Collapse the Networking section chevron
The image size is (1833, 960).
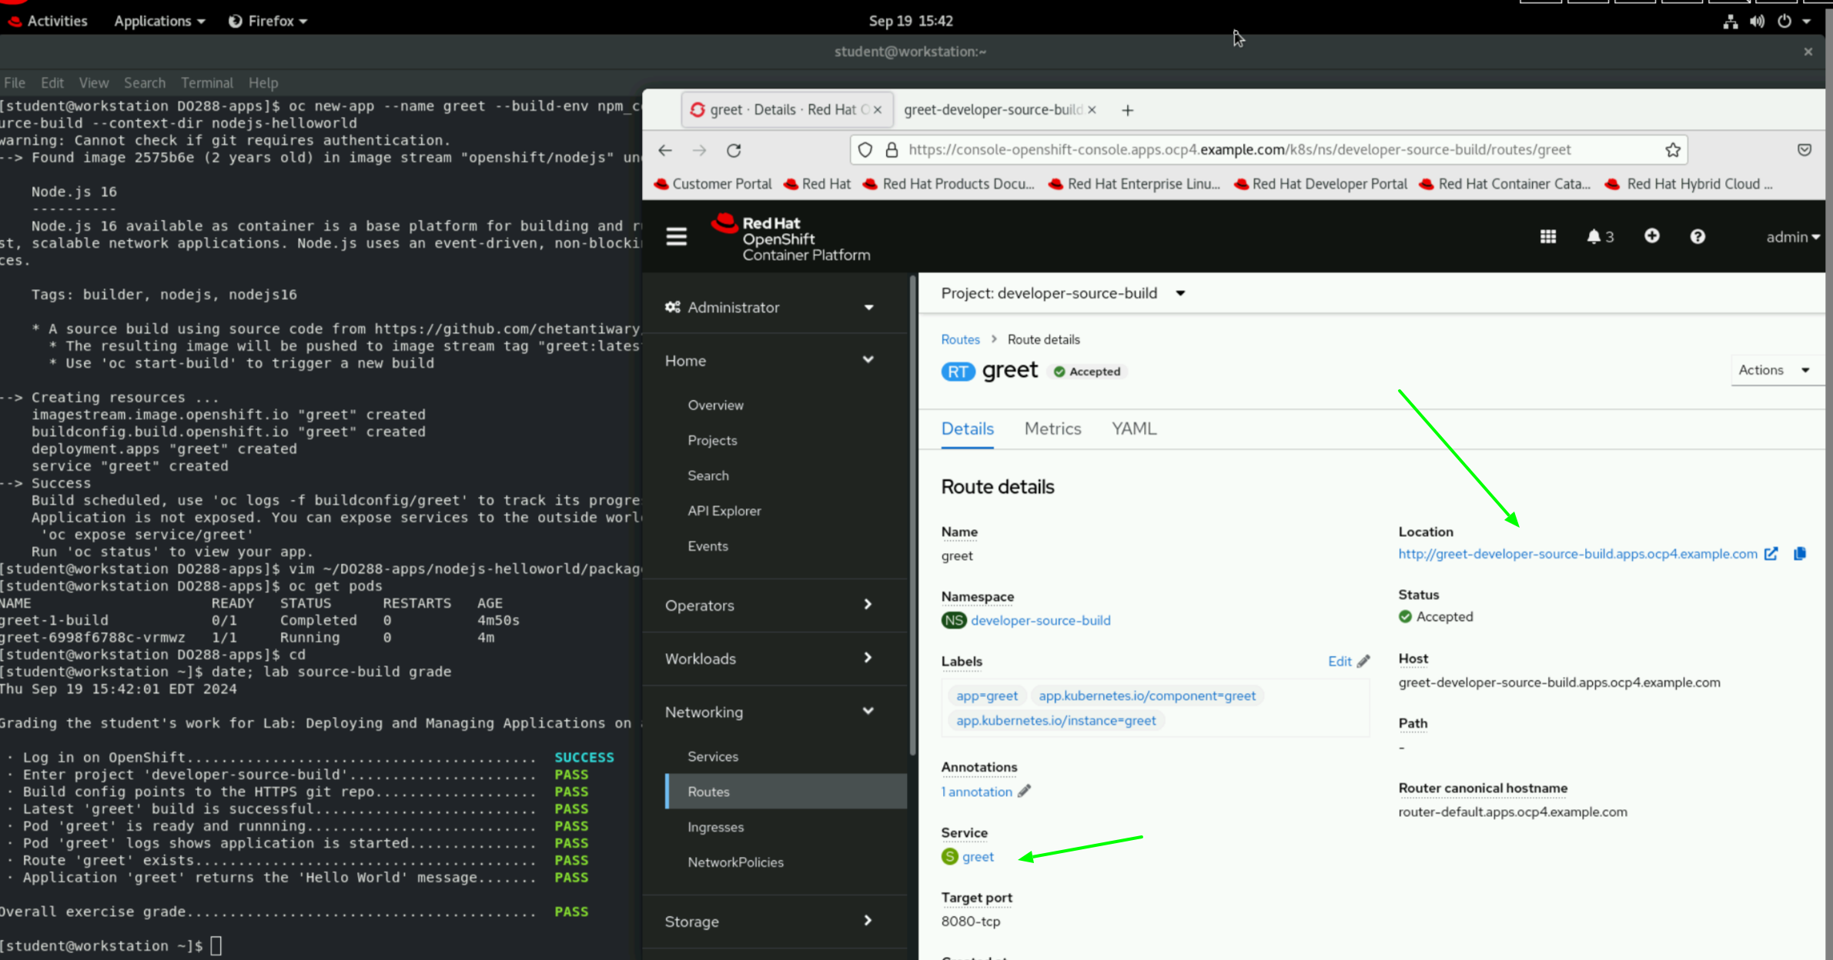click(x=868, y=712)
